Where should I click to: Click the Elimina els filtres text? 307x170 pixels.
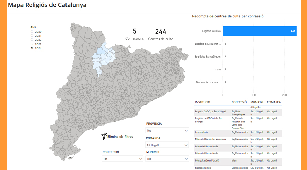click(120, 137)
